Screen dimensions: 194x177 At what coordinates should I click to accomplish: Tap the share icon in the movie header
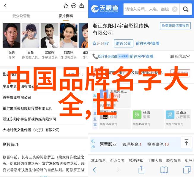pyautogui.click(x=81, y=6)
